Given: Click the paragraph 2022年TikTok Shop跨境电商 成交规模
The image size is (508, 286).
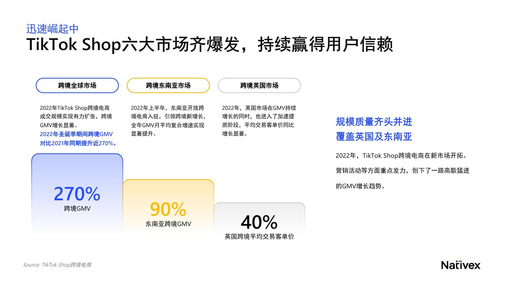Looking at the screenshot, I should [76, 116].
